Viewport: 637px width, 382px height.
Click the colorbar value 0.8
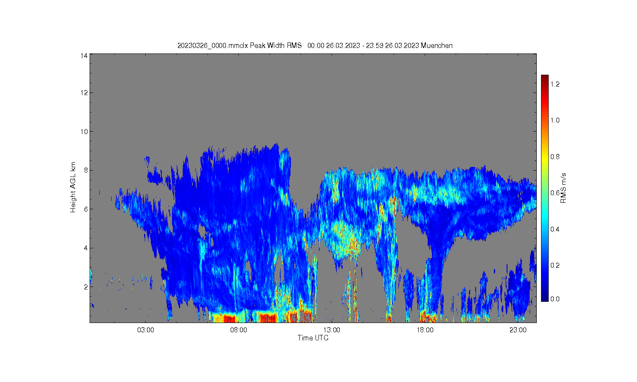click(555, 157)
